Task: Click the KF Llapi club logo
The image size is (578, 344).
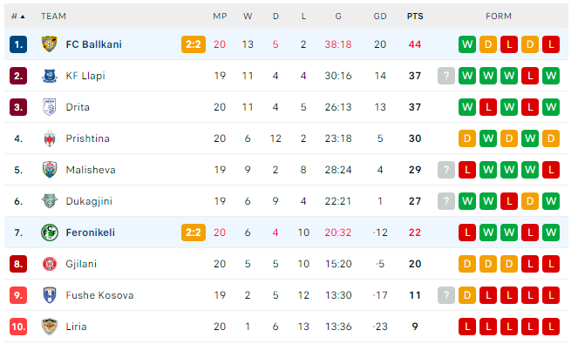Action: coord(50,76)
